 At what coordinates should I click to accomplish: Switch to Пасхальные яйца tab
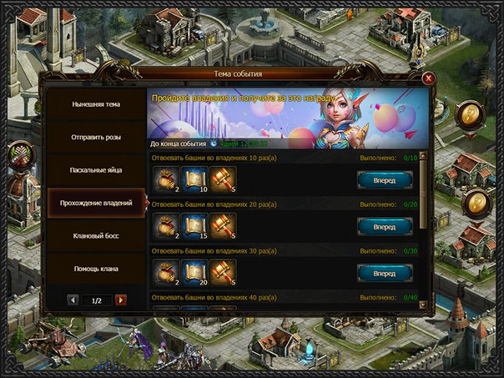tap(96, 170)
